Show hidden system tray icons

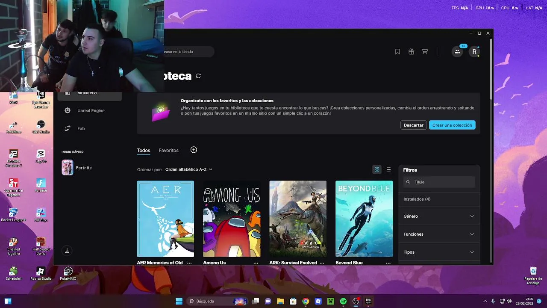click(485, 301)
